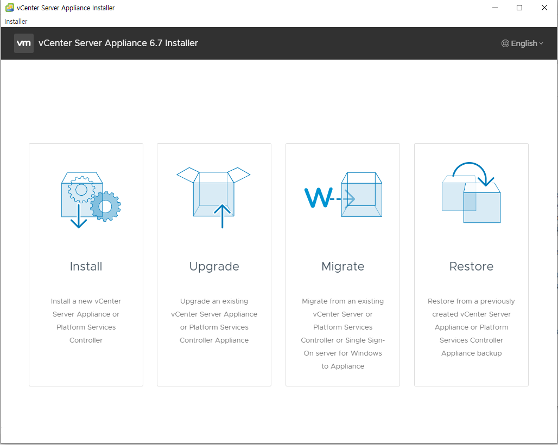This screenshot has height=445, width=558.
Task: Close the vCenter installer window
Action: coord(544,8)
